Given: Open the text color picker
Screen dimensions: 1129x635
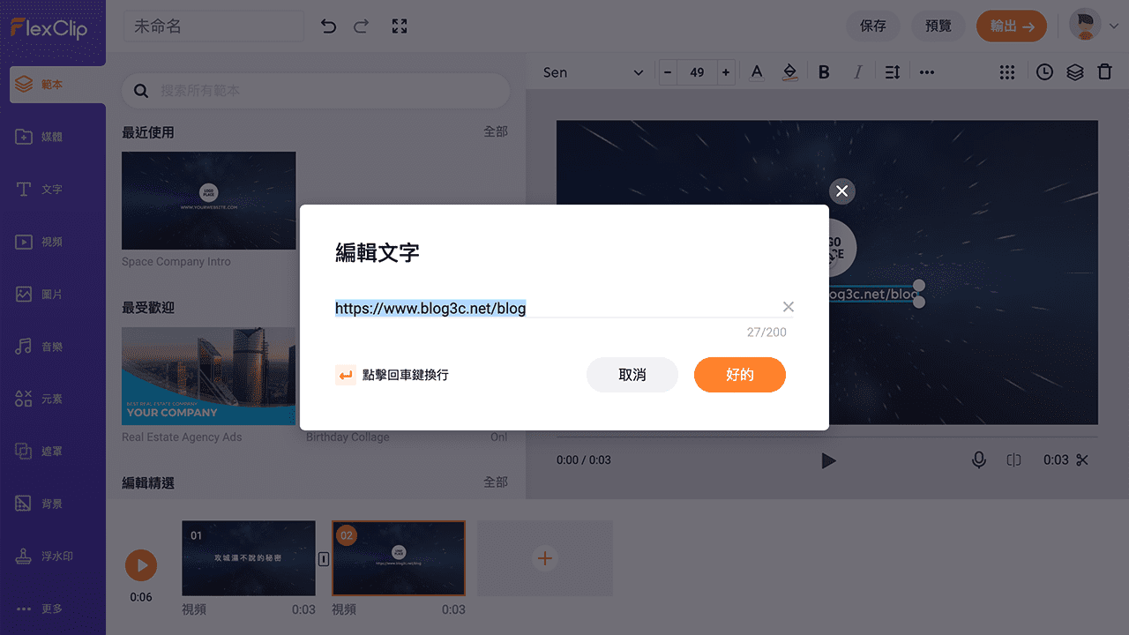Looking at the screenshot, I should (756, 71).
